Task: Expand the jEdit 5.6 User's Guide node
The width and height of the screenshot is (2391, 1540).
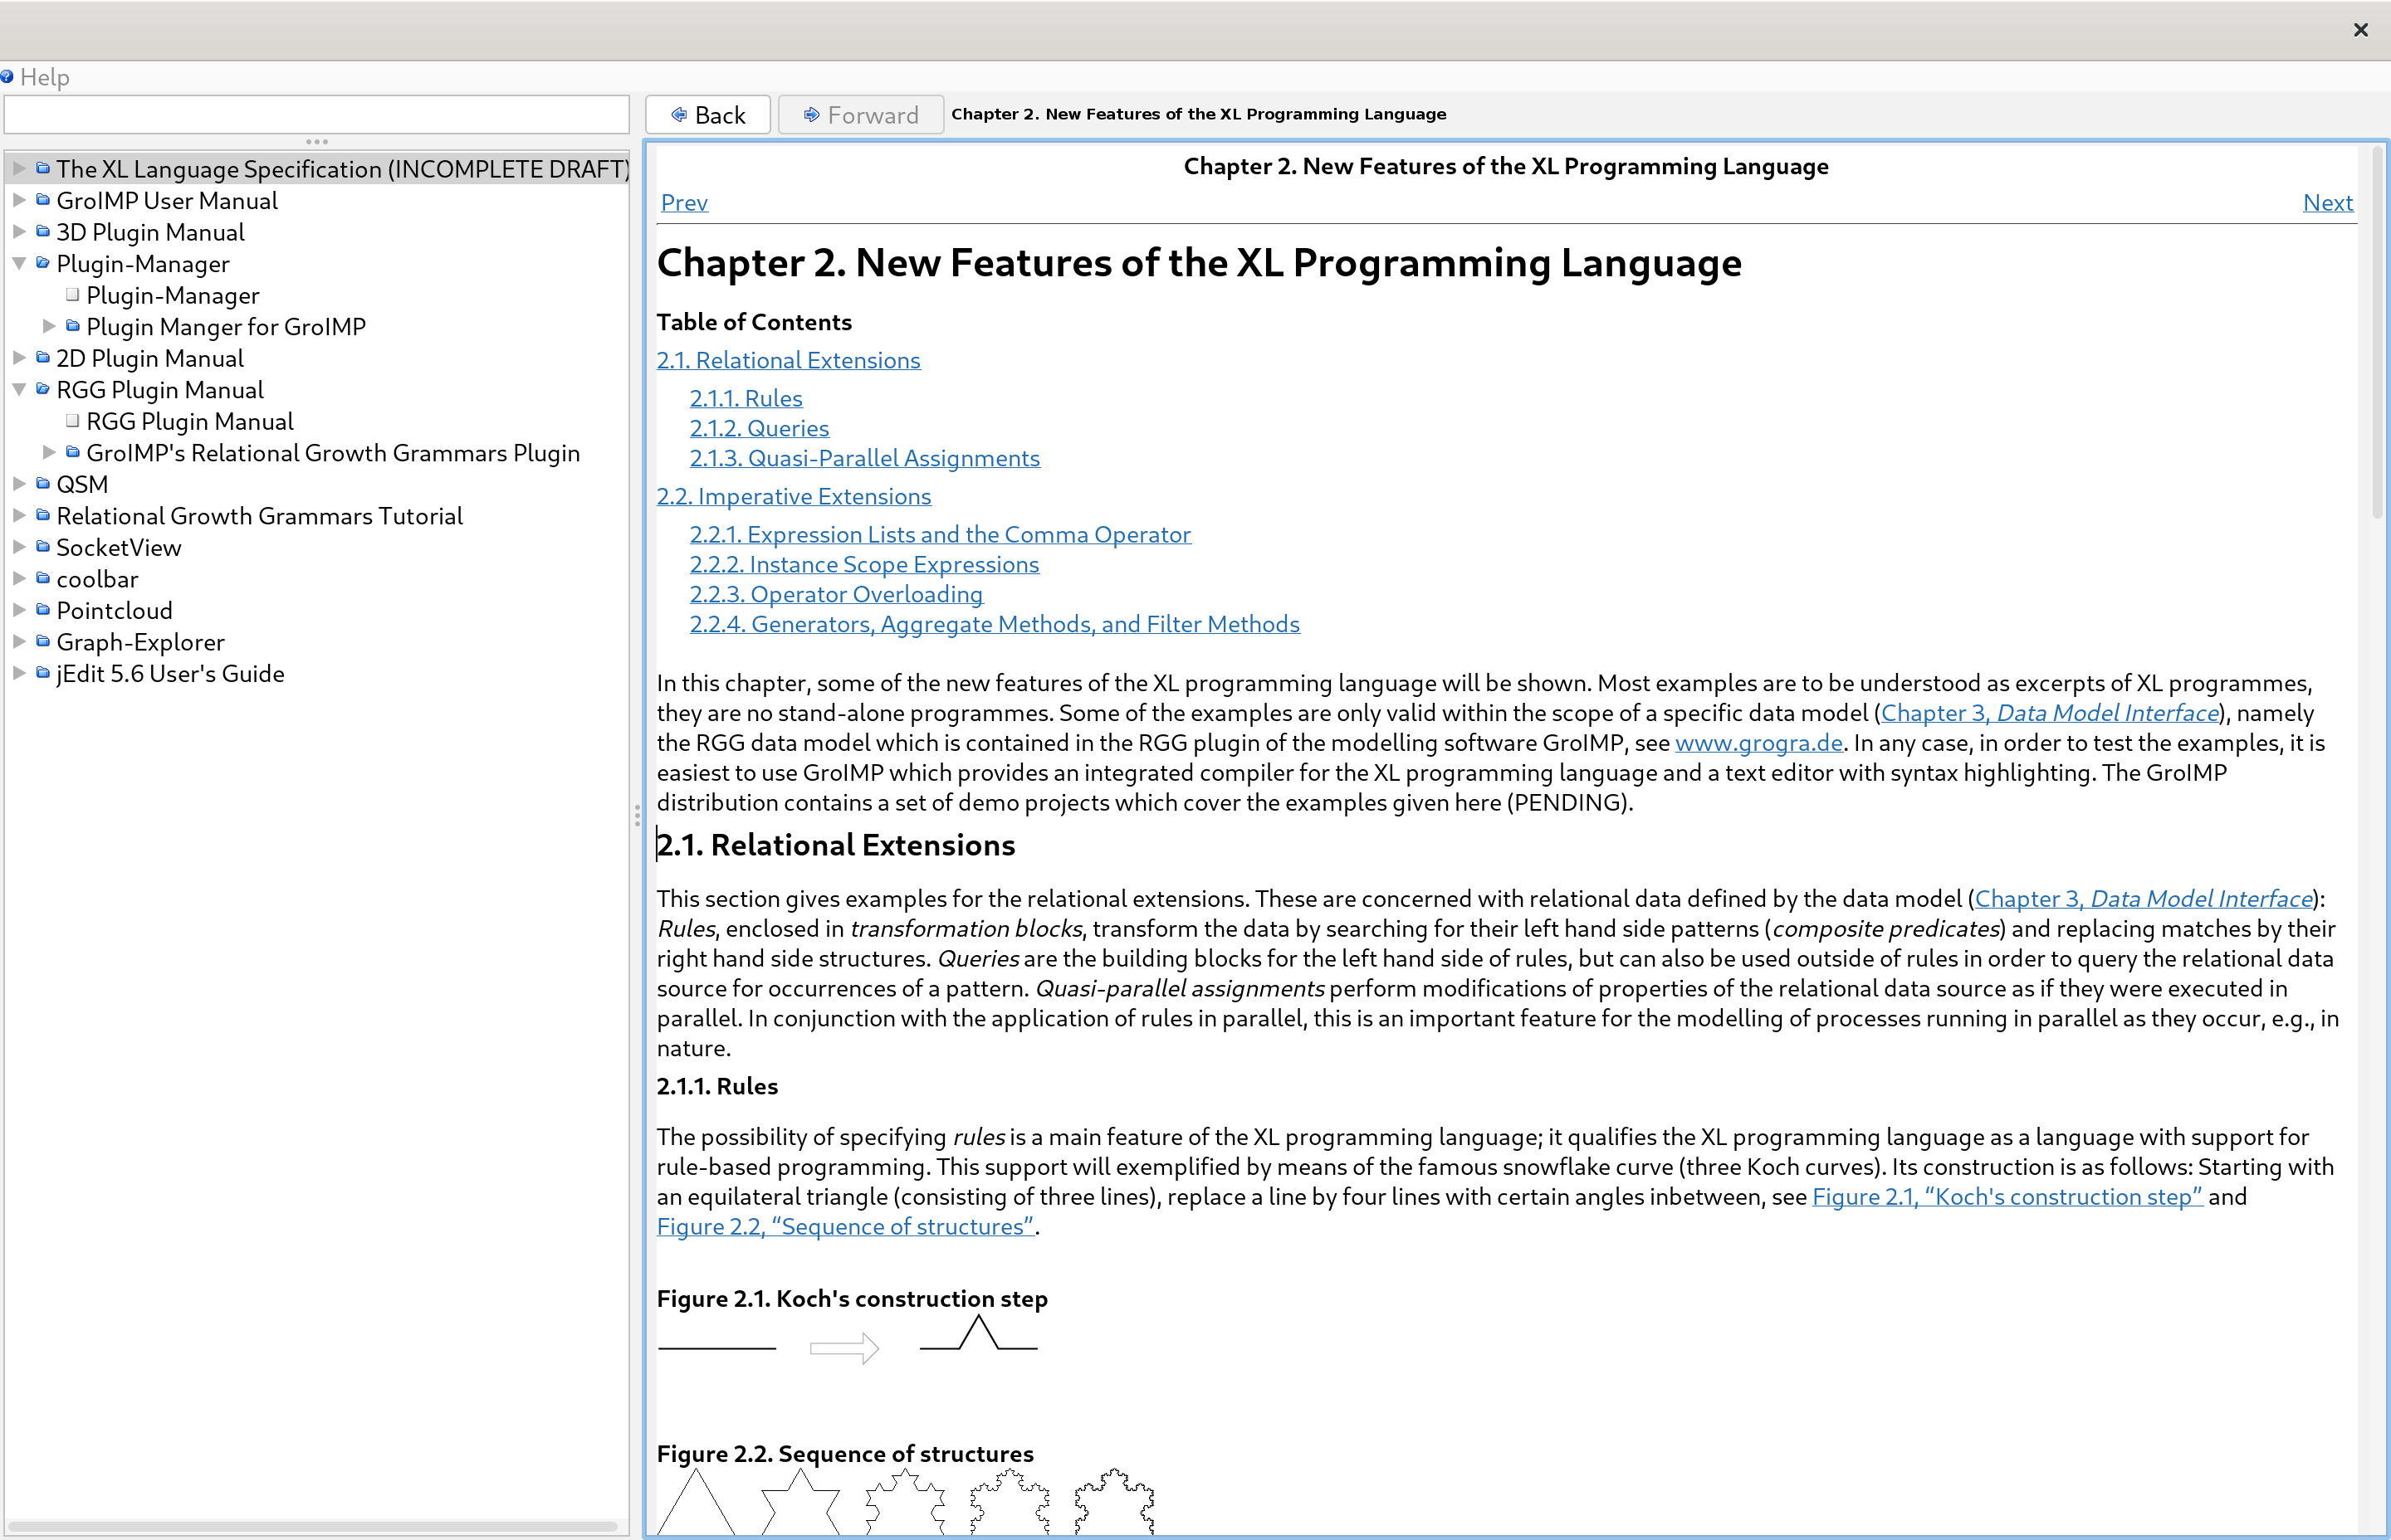Action: 19,673
